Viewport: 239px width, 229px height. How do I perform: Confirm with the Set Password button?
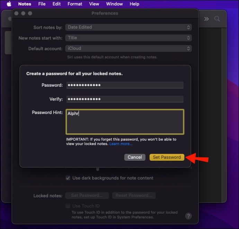pyautogui.click(x=167, y=157)
